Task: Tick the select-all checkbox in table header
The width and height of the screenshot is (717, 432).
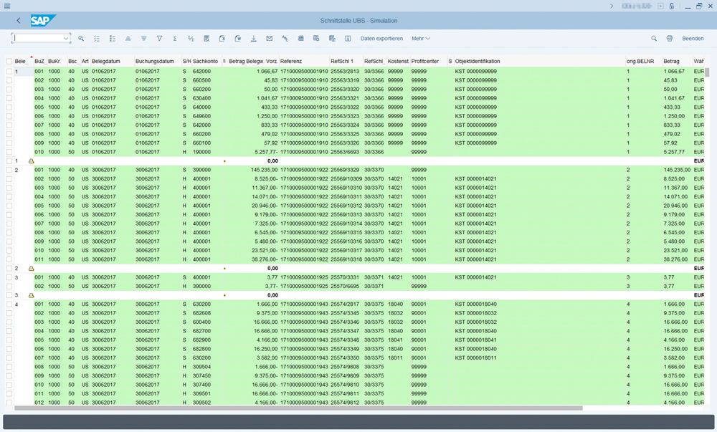Action: pyautogui.click(x=9, y=62)
